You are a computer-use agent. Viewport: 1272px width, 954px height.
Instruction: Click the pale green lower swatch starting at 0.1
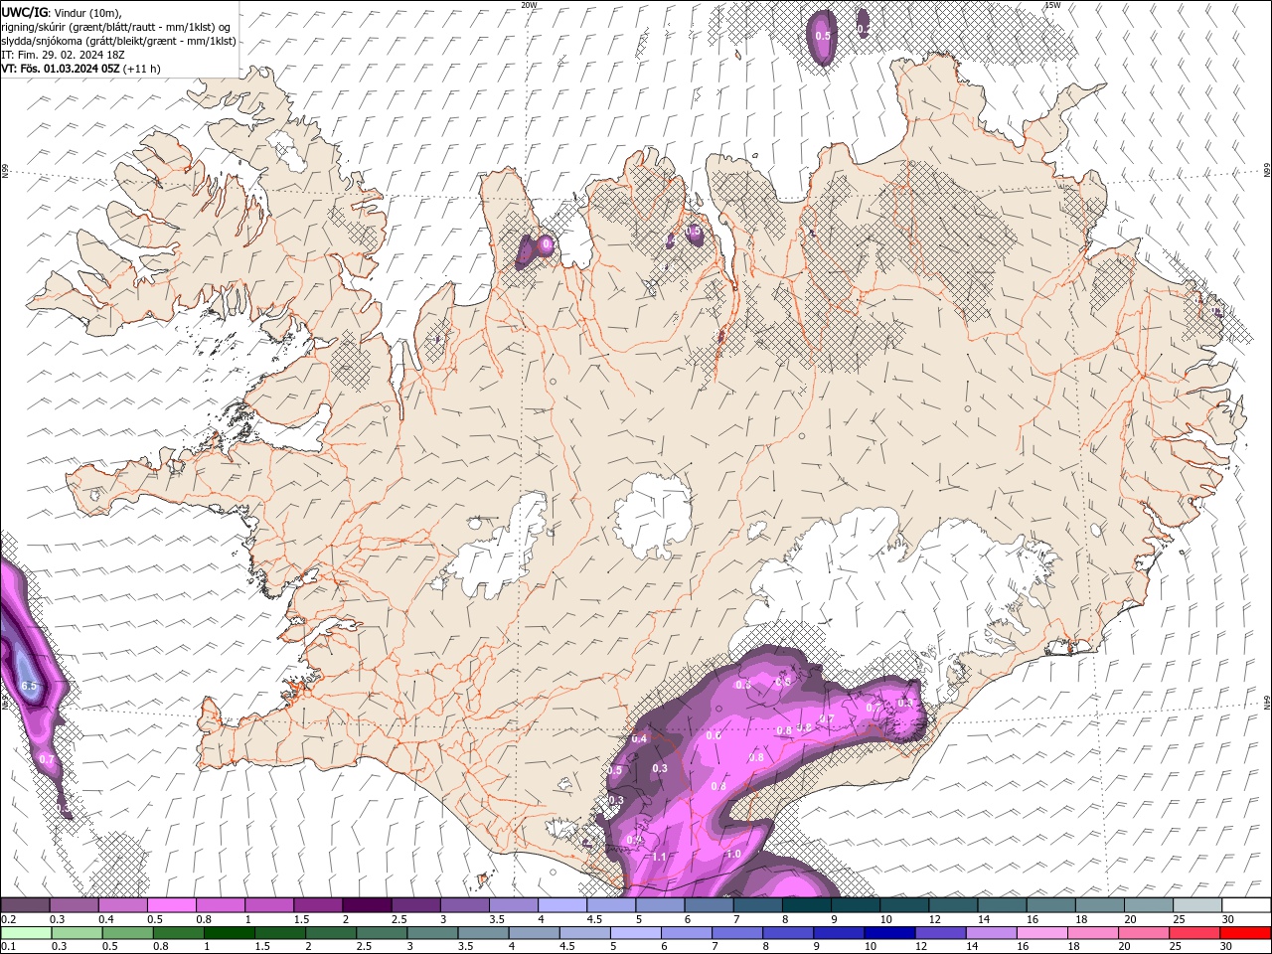tap(25, 933)
